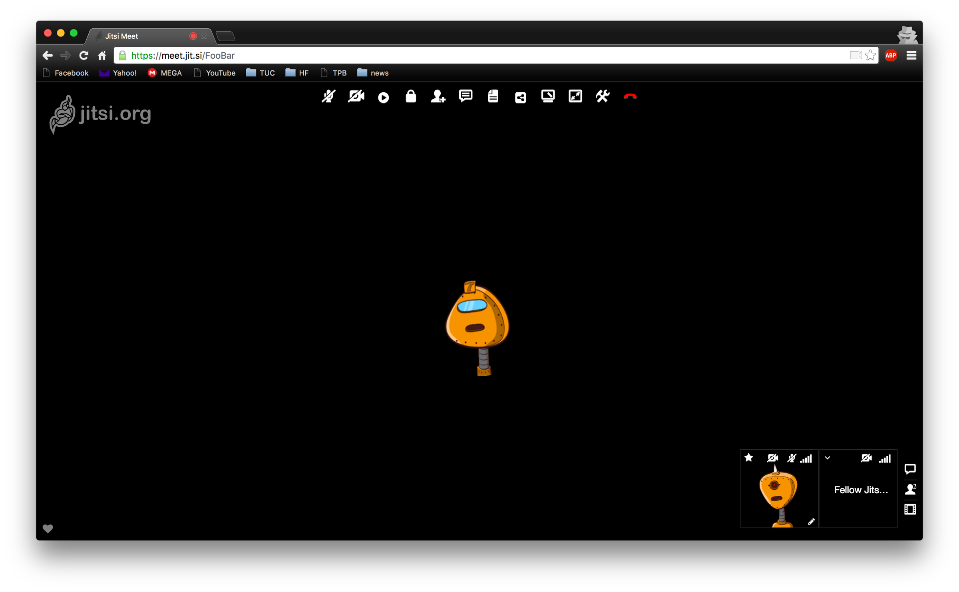
Task: Toggle microphone mute in top toolbar
Action: [x=328, y=96]
